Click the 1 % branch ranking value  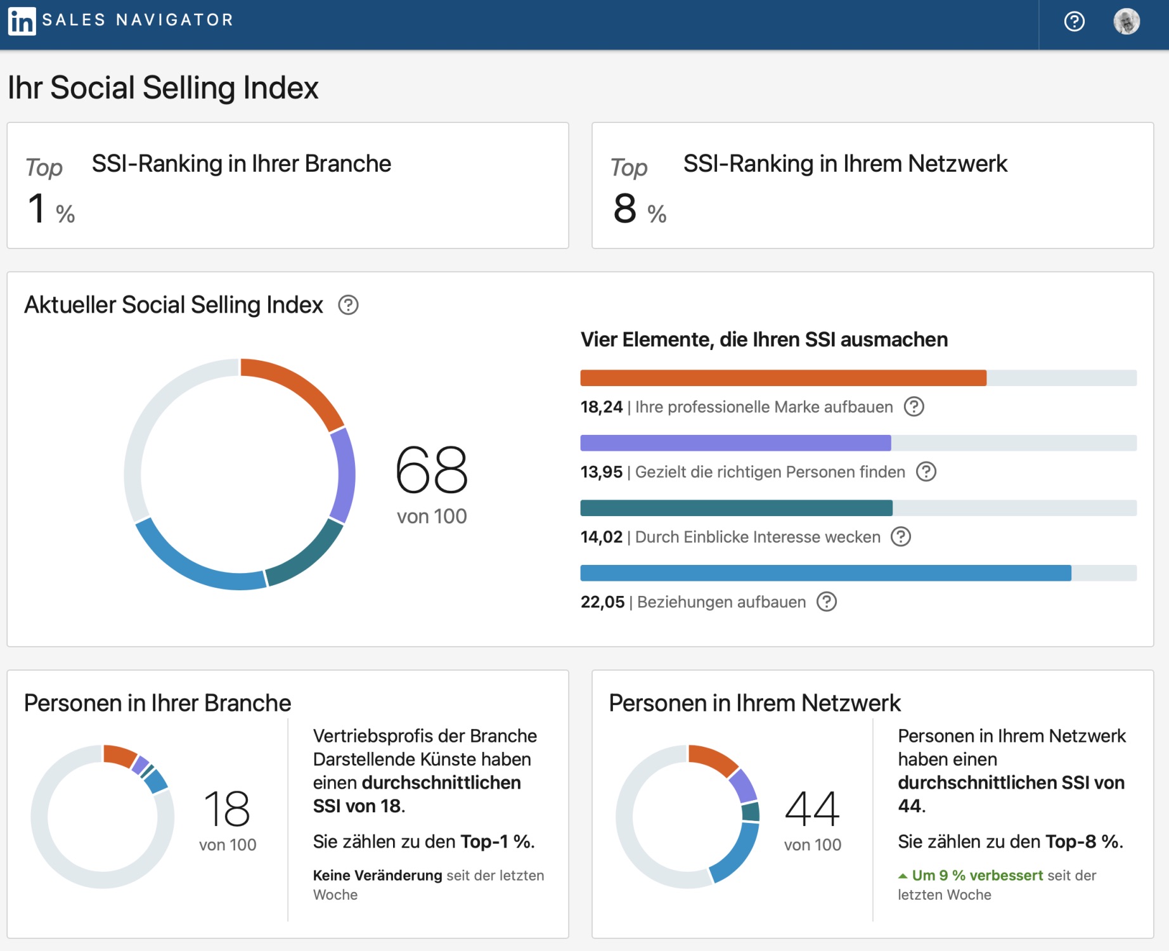pyautogui.click(x=51, y=209)
